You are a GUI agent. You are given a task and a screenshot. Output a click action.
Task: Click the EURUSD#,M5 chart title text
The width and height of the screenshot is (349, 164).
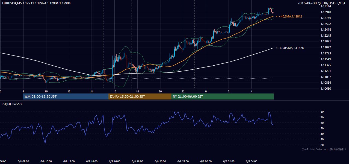[x=36, y=3]
